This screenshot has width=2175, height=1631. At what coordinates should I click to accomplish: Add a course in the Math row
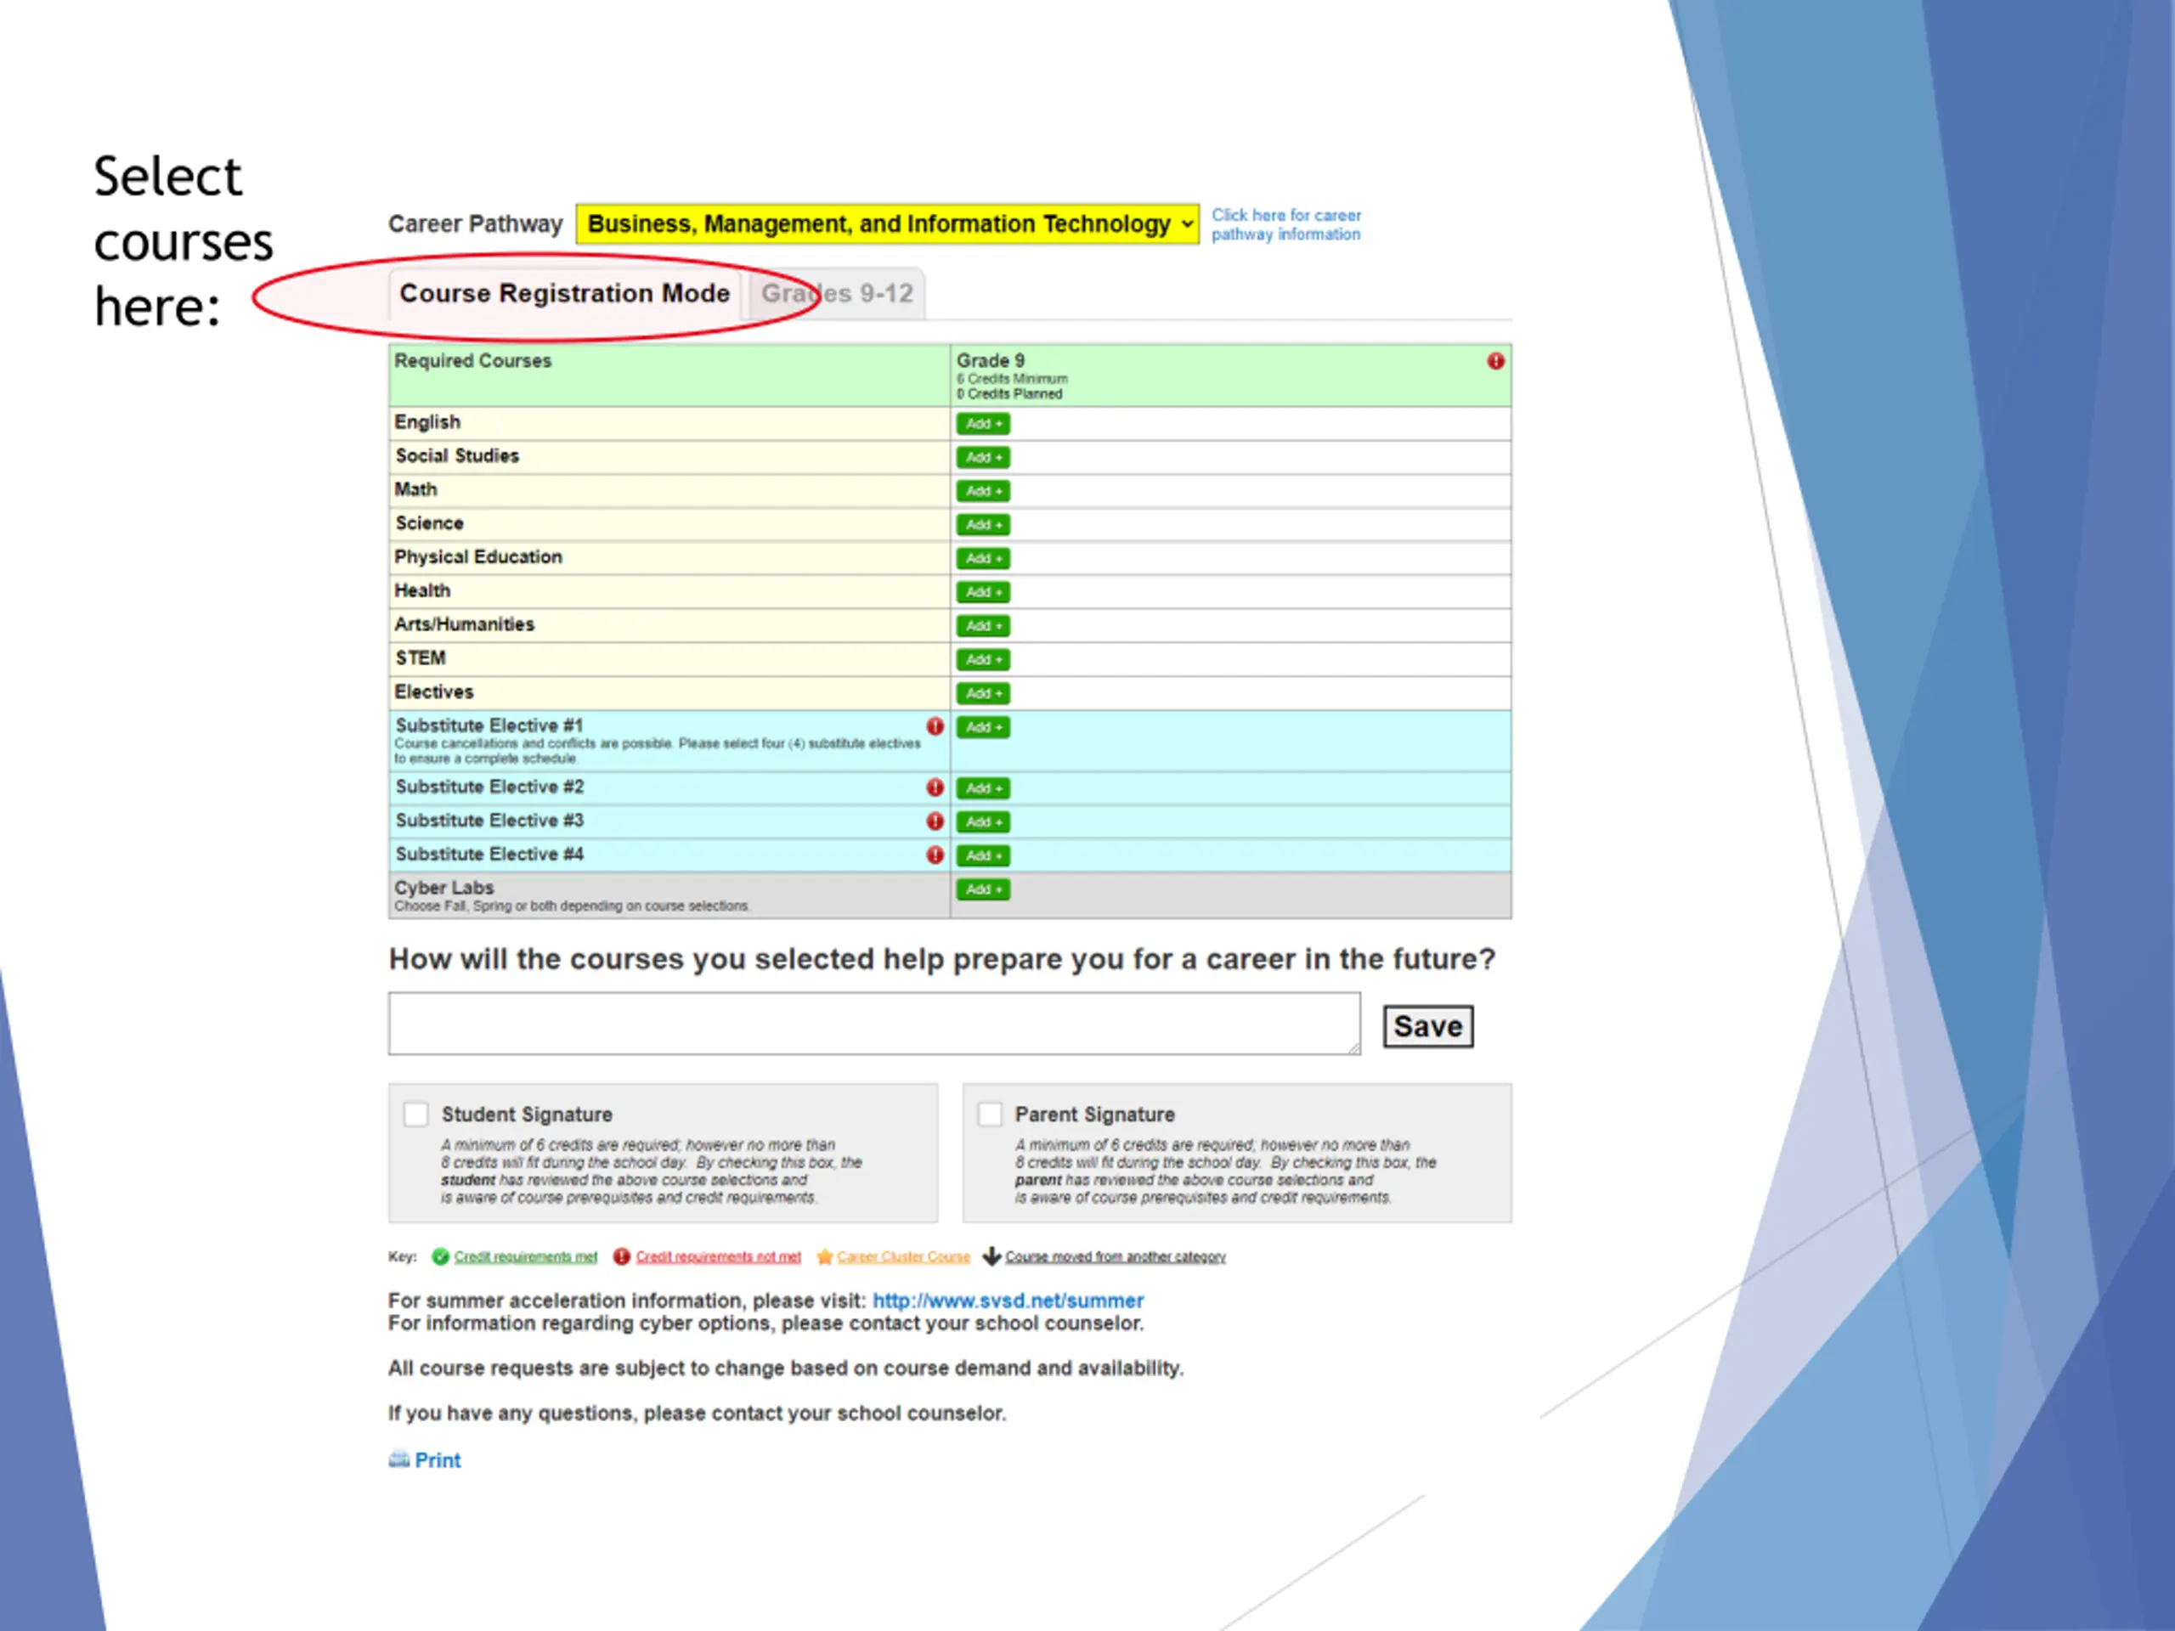[983, 491]
